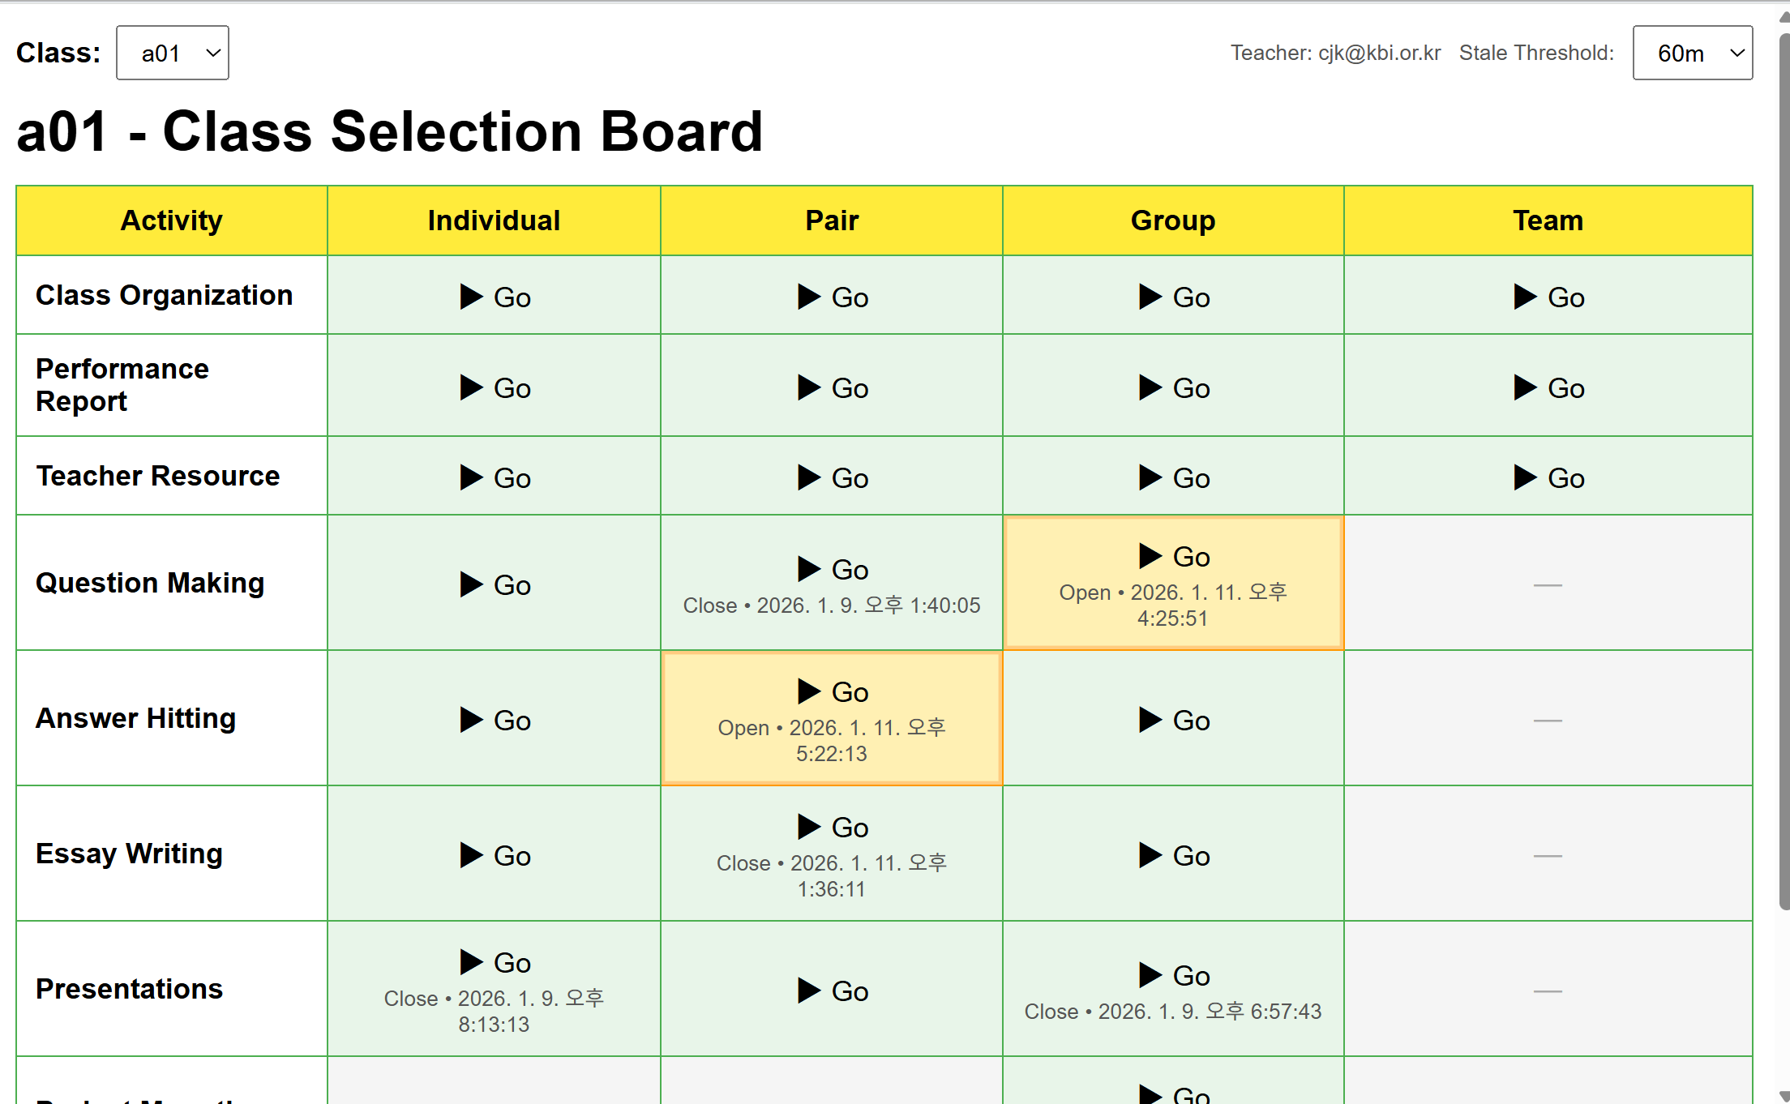Click play icon for Essay Writing Individual
The image size is (1790, 1104).
click(x=471, y=855)
